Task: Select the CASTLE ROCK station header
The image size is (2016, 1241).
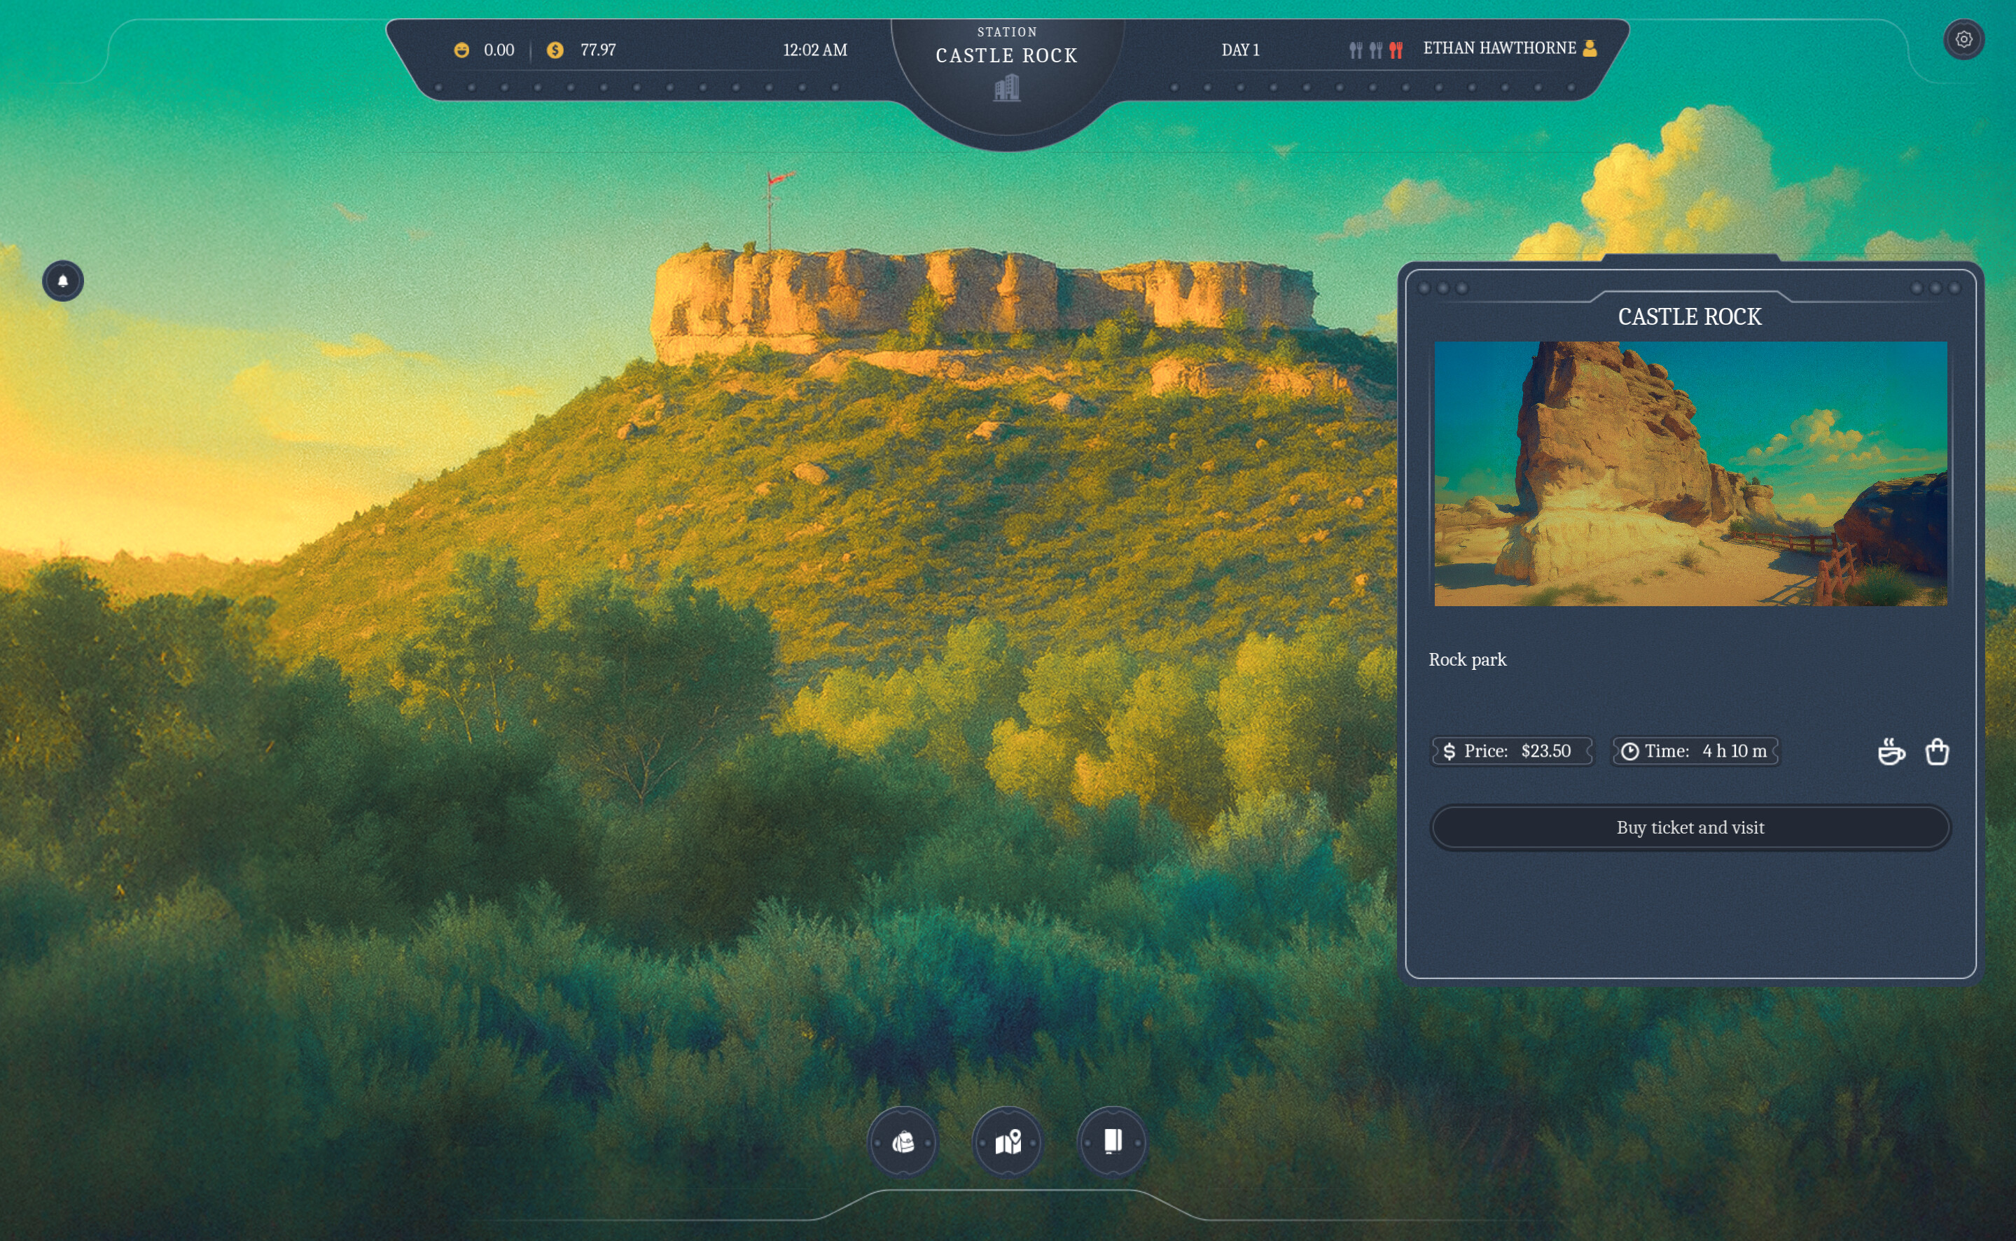Action: 1007,55
